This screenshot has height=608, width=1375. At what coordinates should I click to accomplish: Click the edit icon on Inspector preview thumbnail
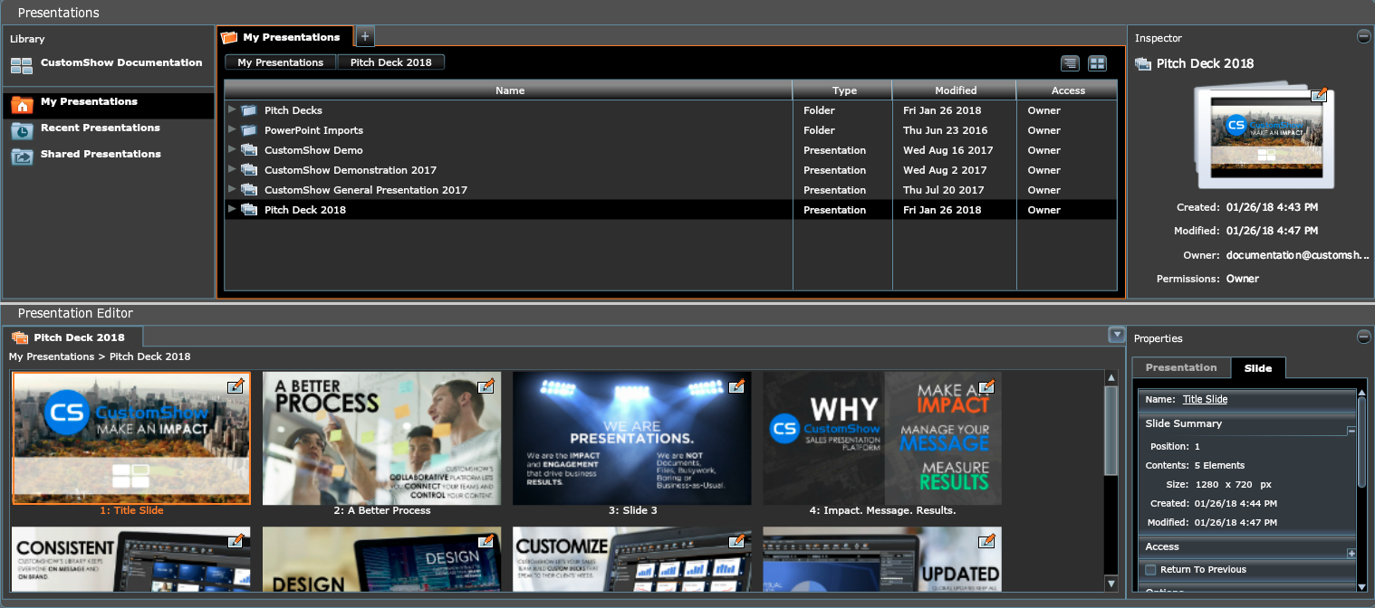(x=1319, y=95)
